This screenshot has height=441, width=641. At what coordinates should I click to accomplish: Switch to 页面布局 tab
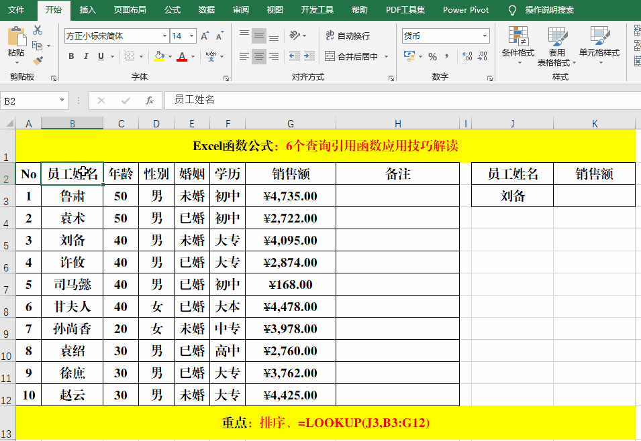[130, 10]
